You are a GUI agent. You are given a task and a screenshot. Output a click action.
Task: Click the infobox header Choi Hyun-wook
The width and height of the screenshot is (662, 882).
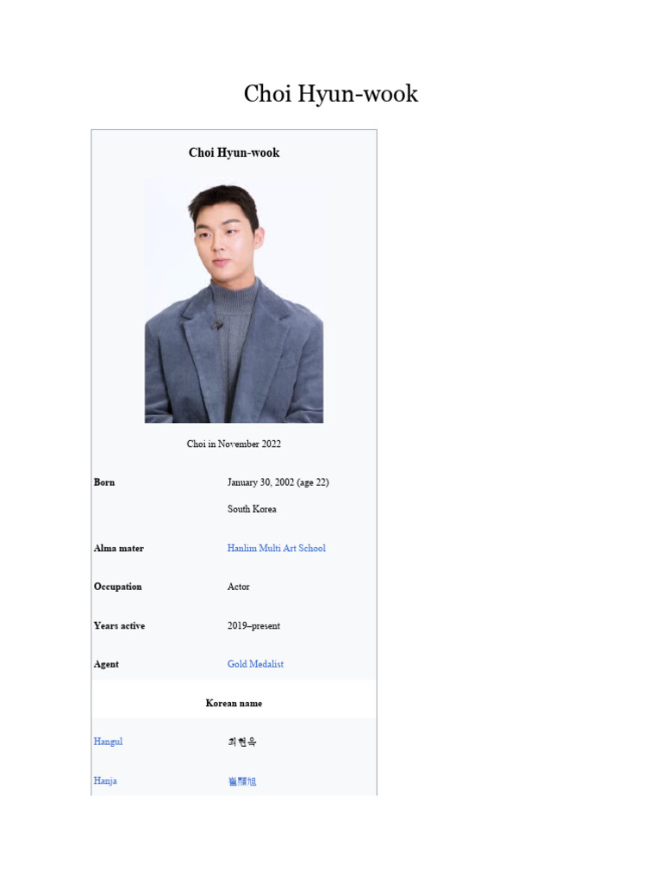click(234, 152)
